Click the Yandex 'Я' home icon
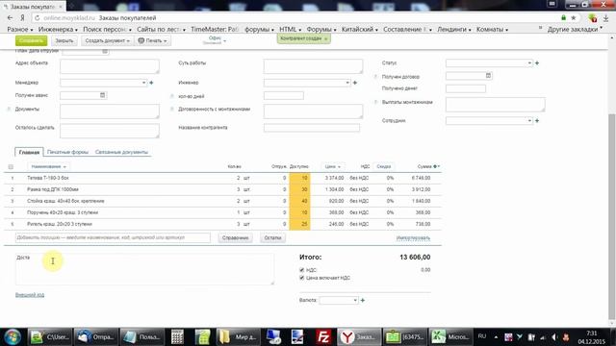Image resolution: width=616 pixels, height=346 pixels. point(23,18)
